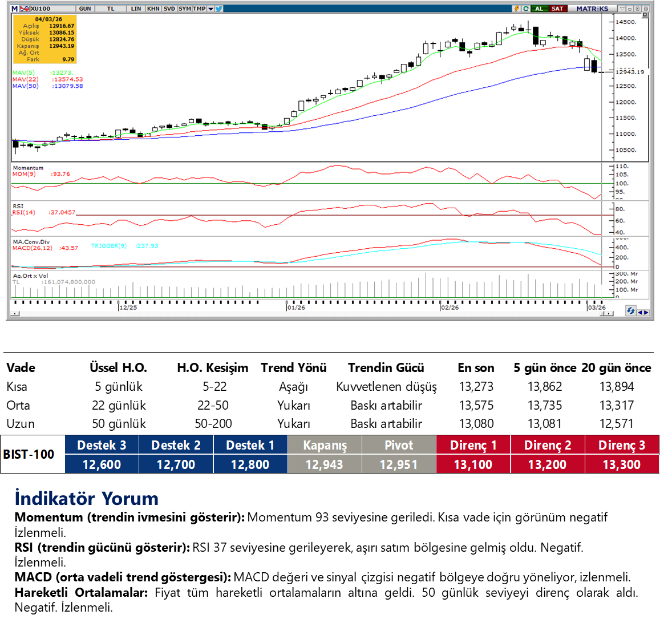Select the TMP template toolbar item
Image resolution: width=660 pixels, height=635 pixels.
click(199, 9)
